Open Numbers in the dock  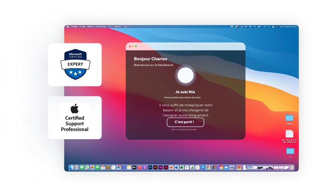(x=192, y=167)
